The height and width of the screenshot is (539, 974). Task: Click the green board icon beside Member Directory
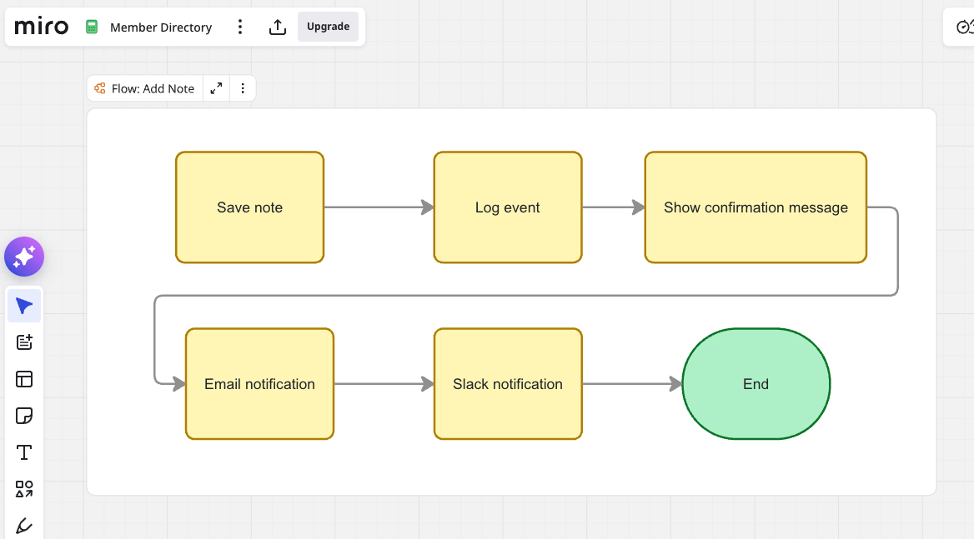pyautogui.click(x=92, y=27)
